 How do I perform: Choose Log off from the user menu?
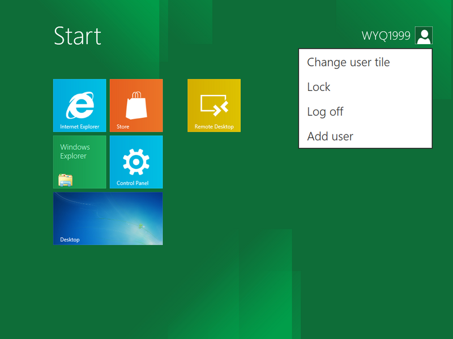[x=365, y=112]
